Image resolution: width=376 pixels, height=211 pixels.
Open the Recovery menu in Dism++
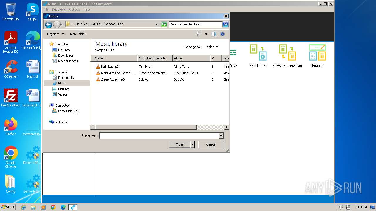coord(59,9)
